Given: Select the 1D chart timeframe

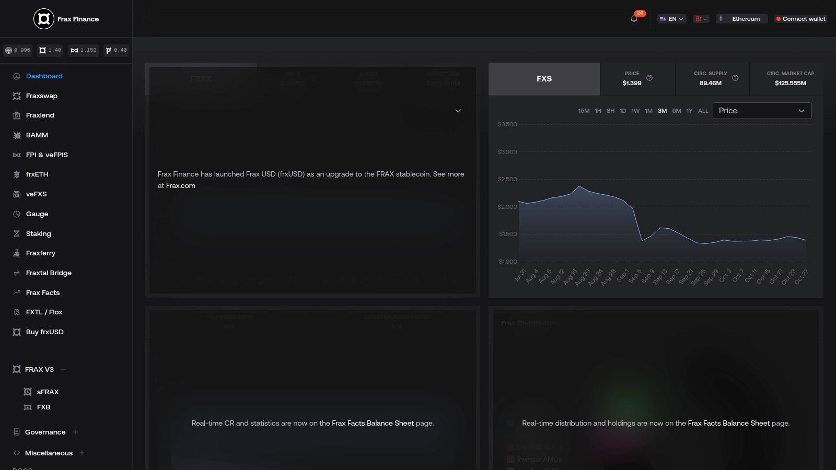Looking at the screenshot, I should point(623,111).
